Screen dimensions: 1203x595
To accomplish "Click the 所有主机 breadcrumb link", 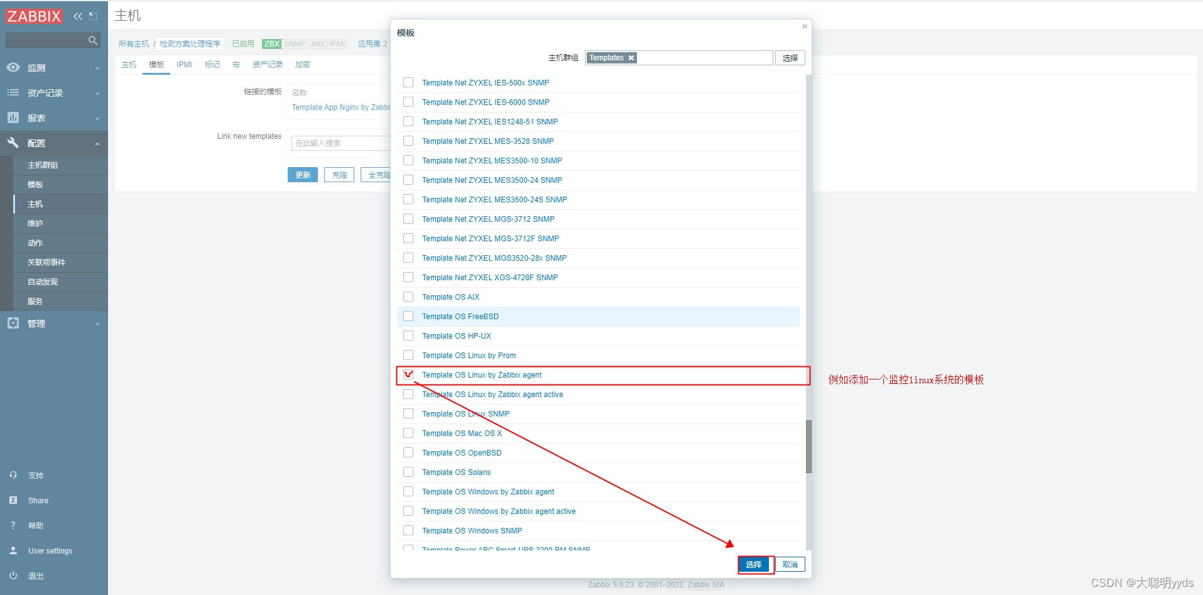I will pos(134,44).
